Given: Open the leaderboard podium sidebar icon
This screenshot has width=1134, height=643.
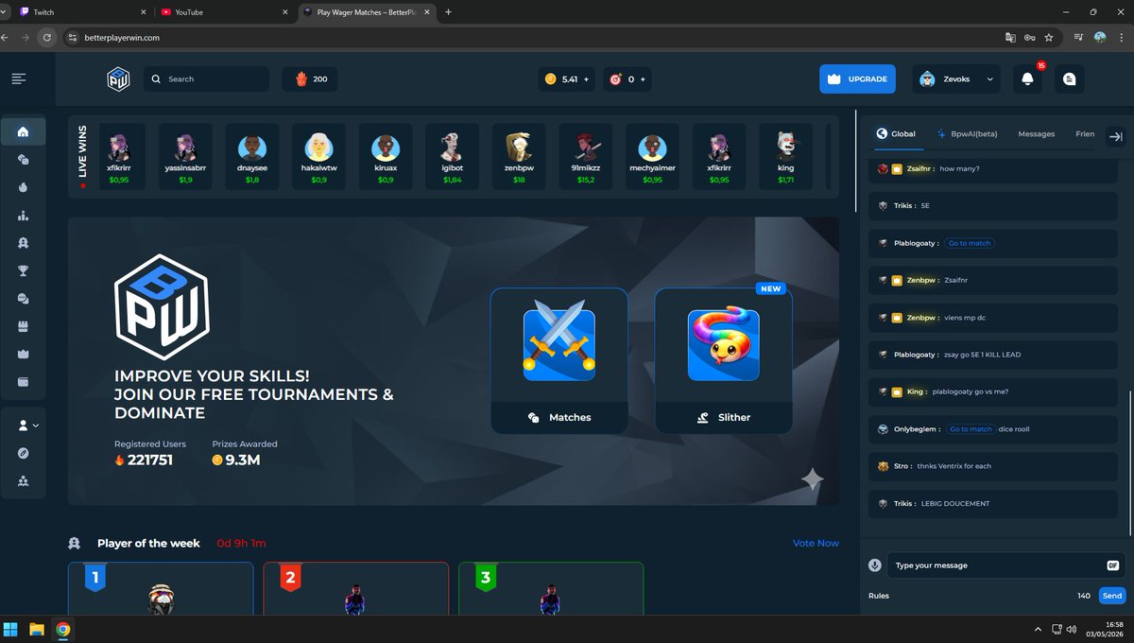Looking at the screenshot, I should click(23, 216).
